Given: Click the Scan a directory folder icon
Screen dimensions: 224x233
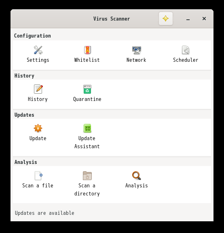Looking at the screenshot, I should (x=87, y=176).
